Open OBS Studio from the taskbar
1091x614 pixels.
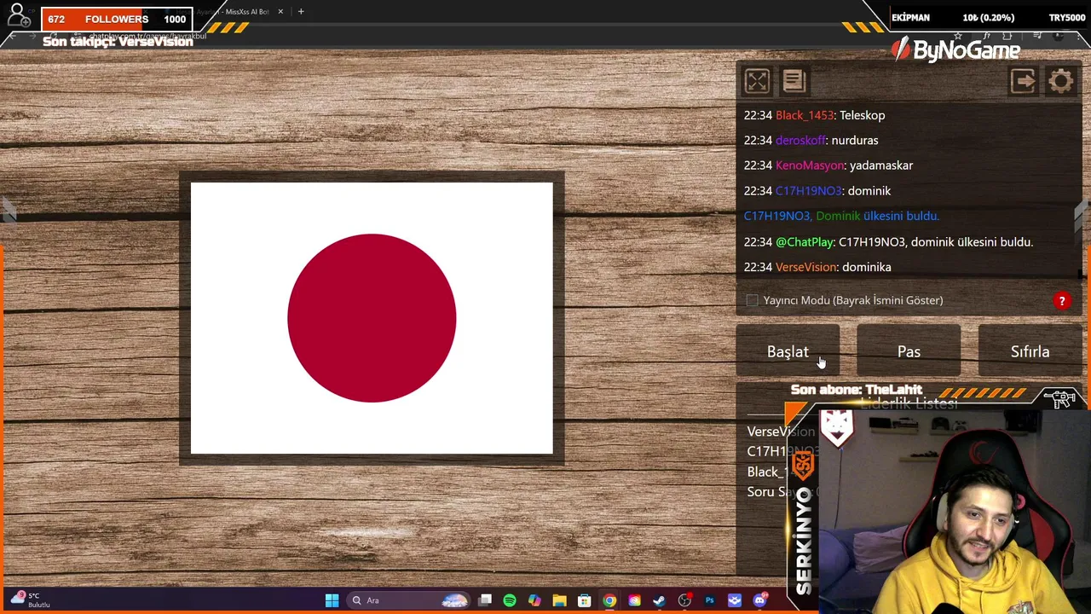tap(684, 600)
